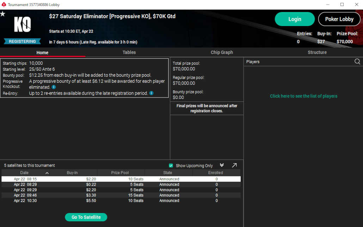
Task: Click the Buy-In column header
Action: click(x=72, y=173)
